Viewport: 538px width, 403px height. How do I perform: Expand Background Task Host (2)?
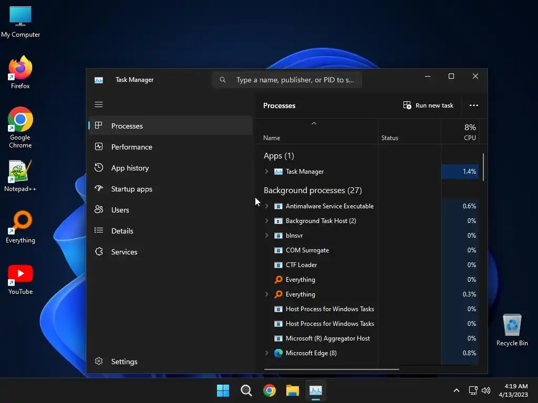(x=266, y=221)
